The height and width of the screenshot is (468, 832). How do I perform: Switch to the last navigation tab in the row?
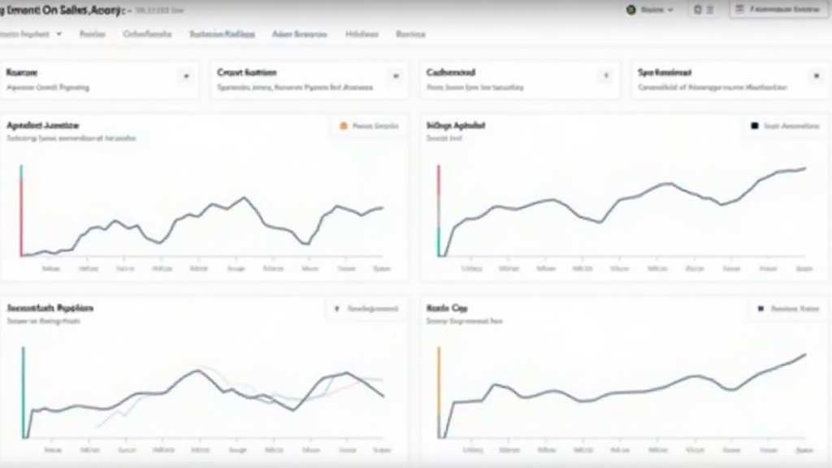410,34
